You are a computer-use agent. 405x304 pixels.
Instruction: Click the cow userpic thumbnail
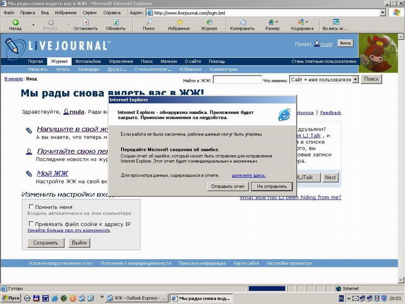[x=378, y=53]
